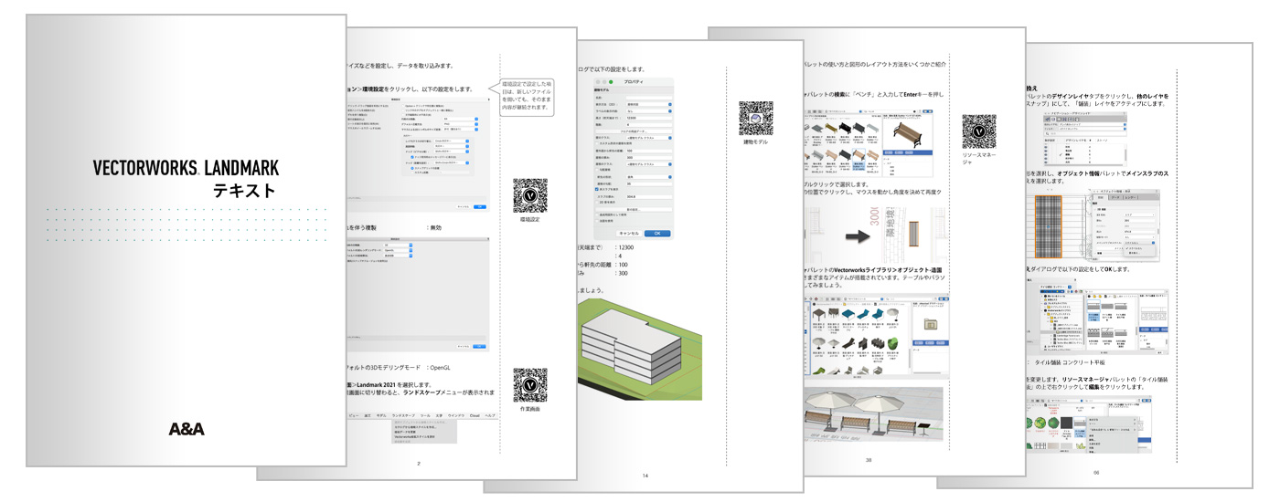Open the QR code labeled 環境設定
The width and height of the screenshot is (1280, 502).
point(530,196)
